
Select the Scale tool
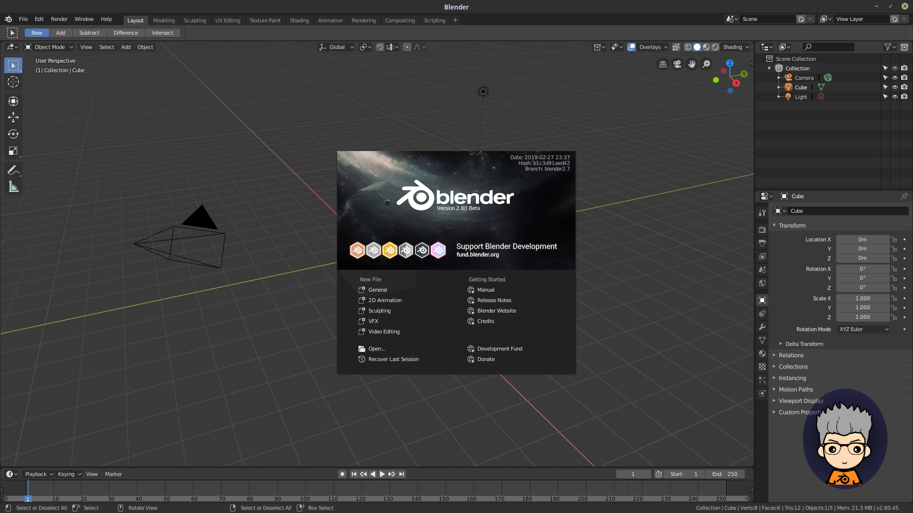13,151
